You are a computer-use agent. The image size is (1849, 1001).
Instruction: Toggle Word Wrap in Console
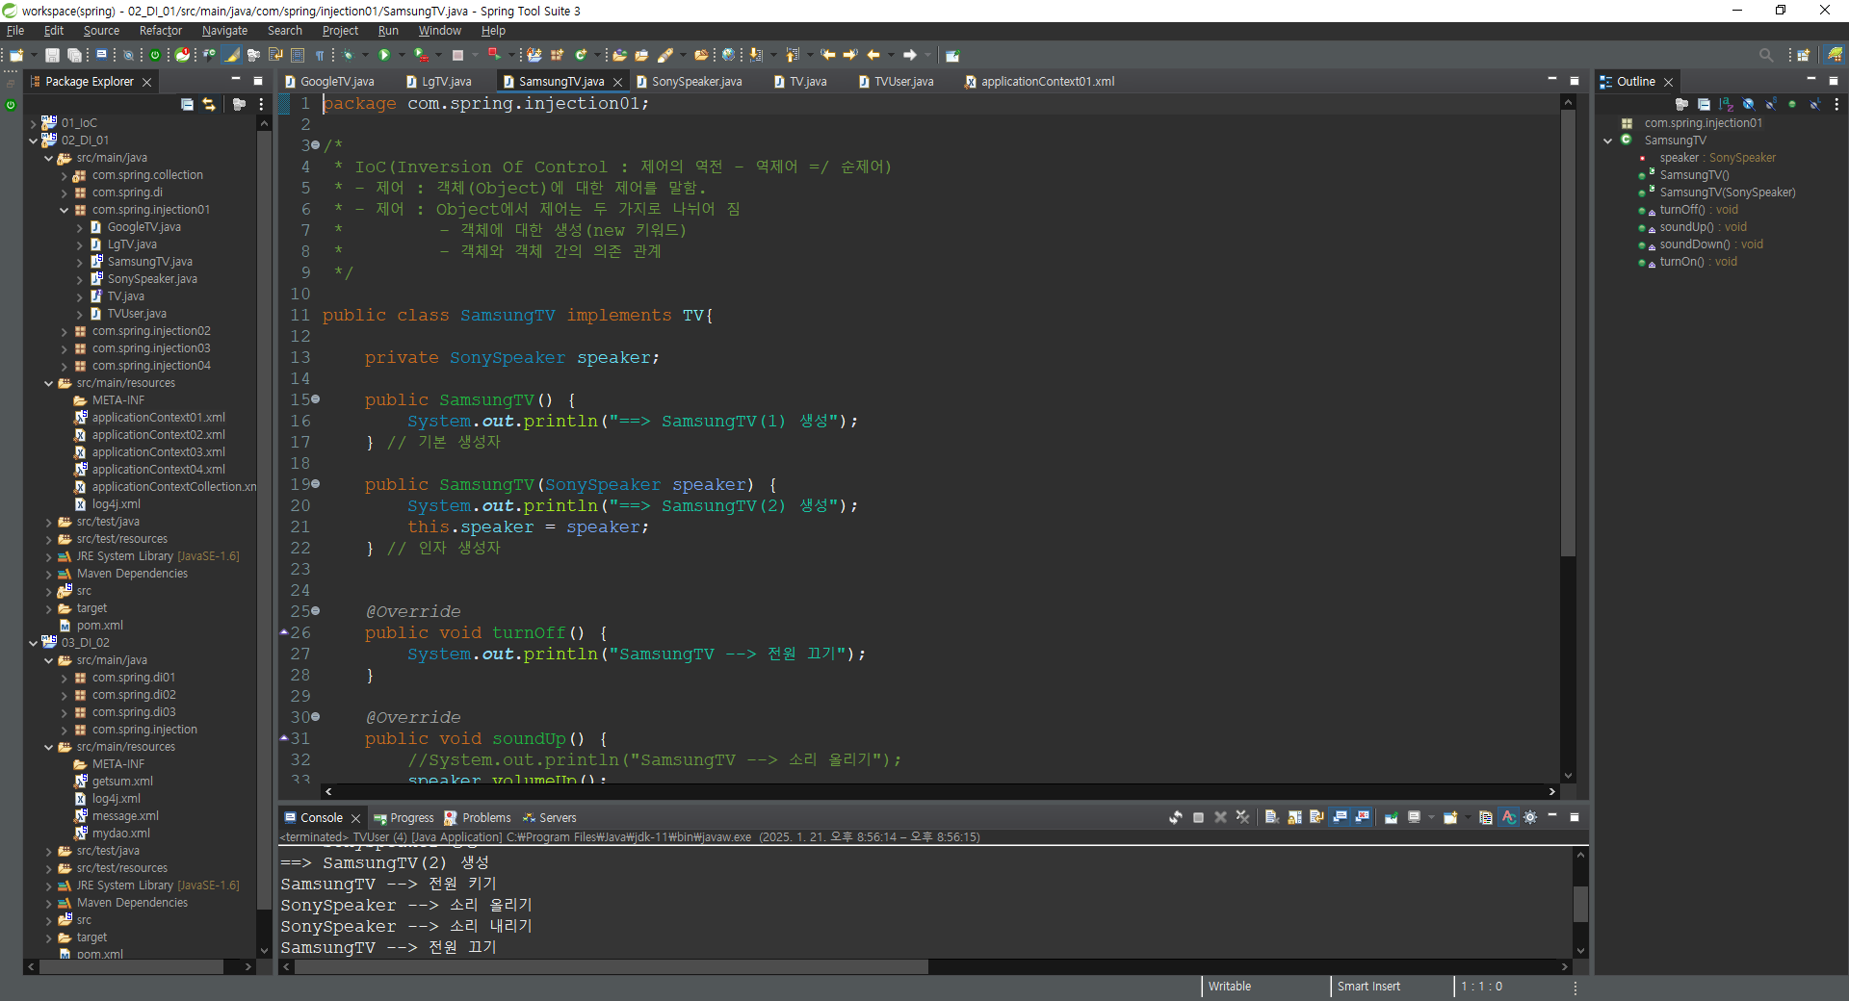click(1316, 817)
